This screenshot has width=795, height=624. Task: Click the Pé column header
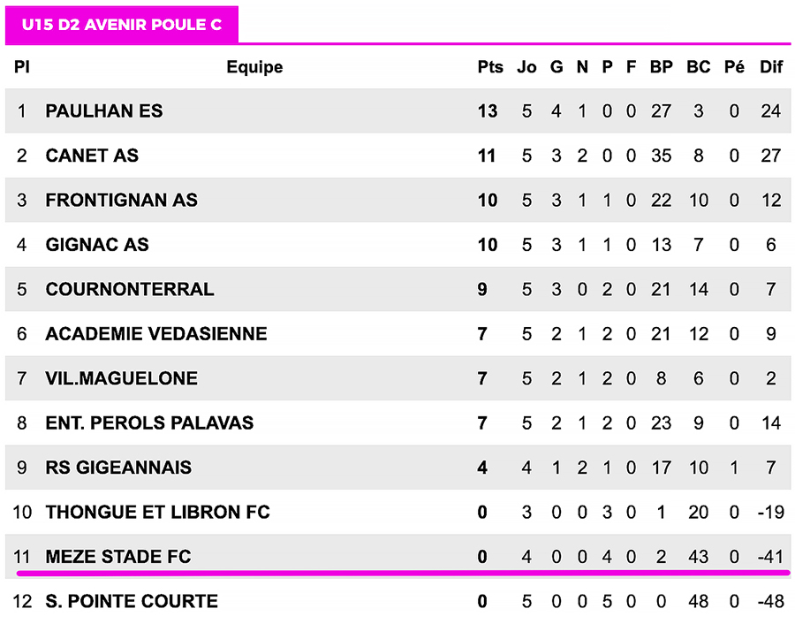(734, 67)
